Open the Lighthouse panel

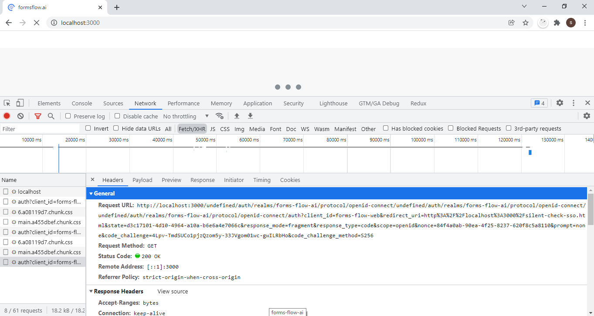(x=333, y=103)
